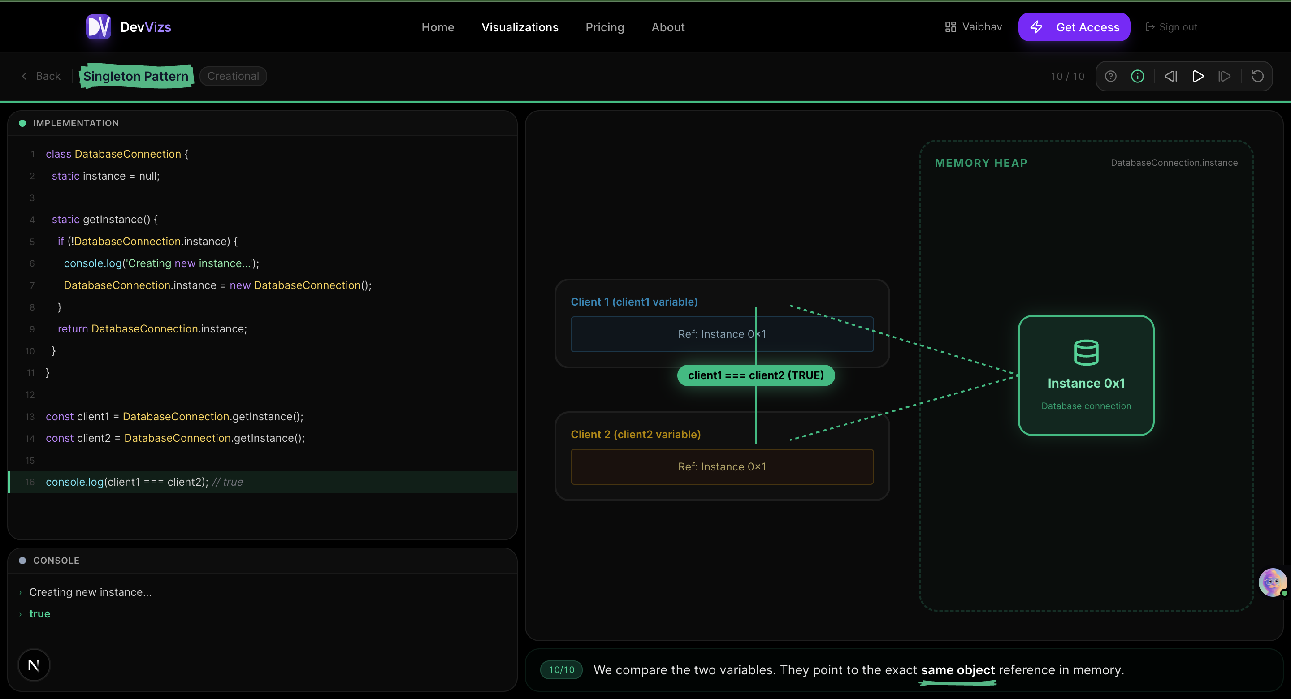Click the Next.js N badge

(34, 665)
